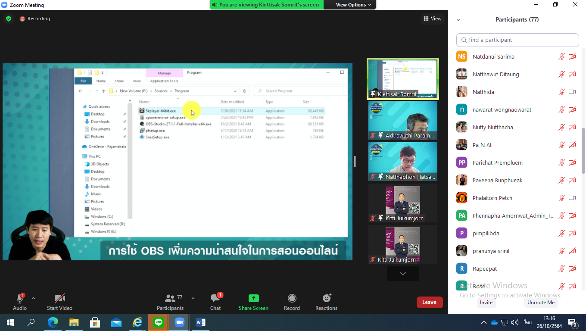
Task: Open the Reactions smiley icon
Action: 327,298
